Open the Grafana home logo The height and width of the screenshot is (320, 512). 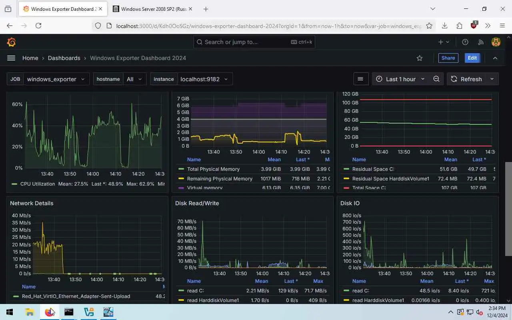click(x=11, y=42)
